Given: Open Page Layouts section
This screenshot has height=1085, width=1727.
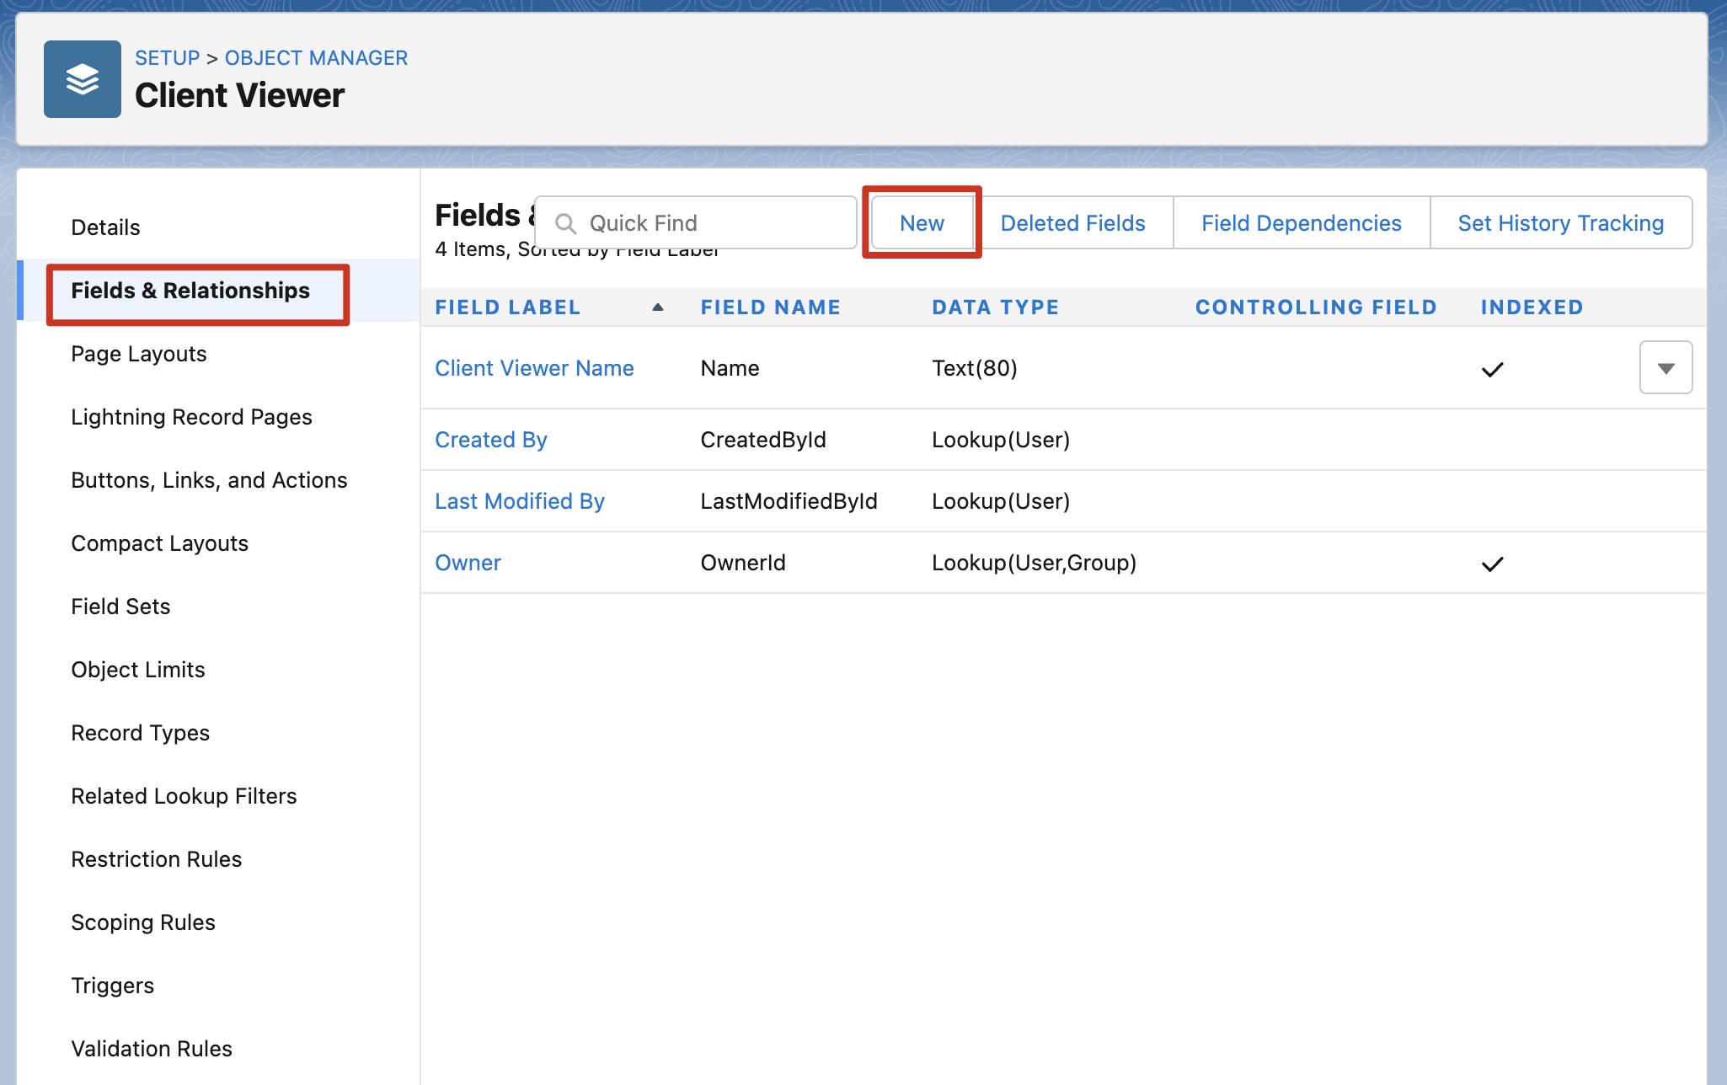Looking at the screenshot, I should pyautogui.click(x=139, y=354).
